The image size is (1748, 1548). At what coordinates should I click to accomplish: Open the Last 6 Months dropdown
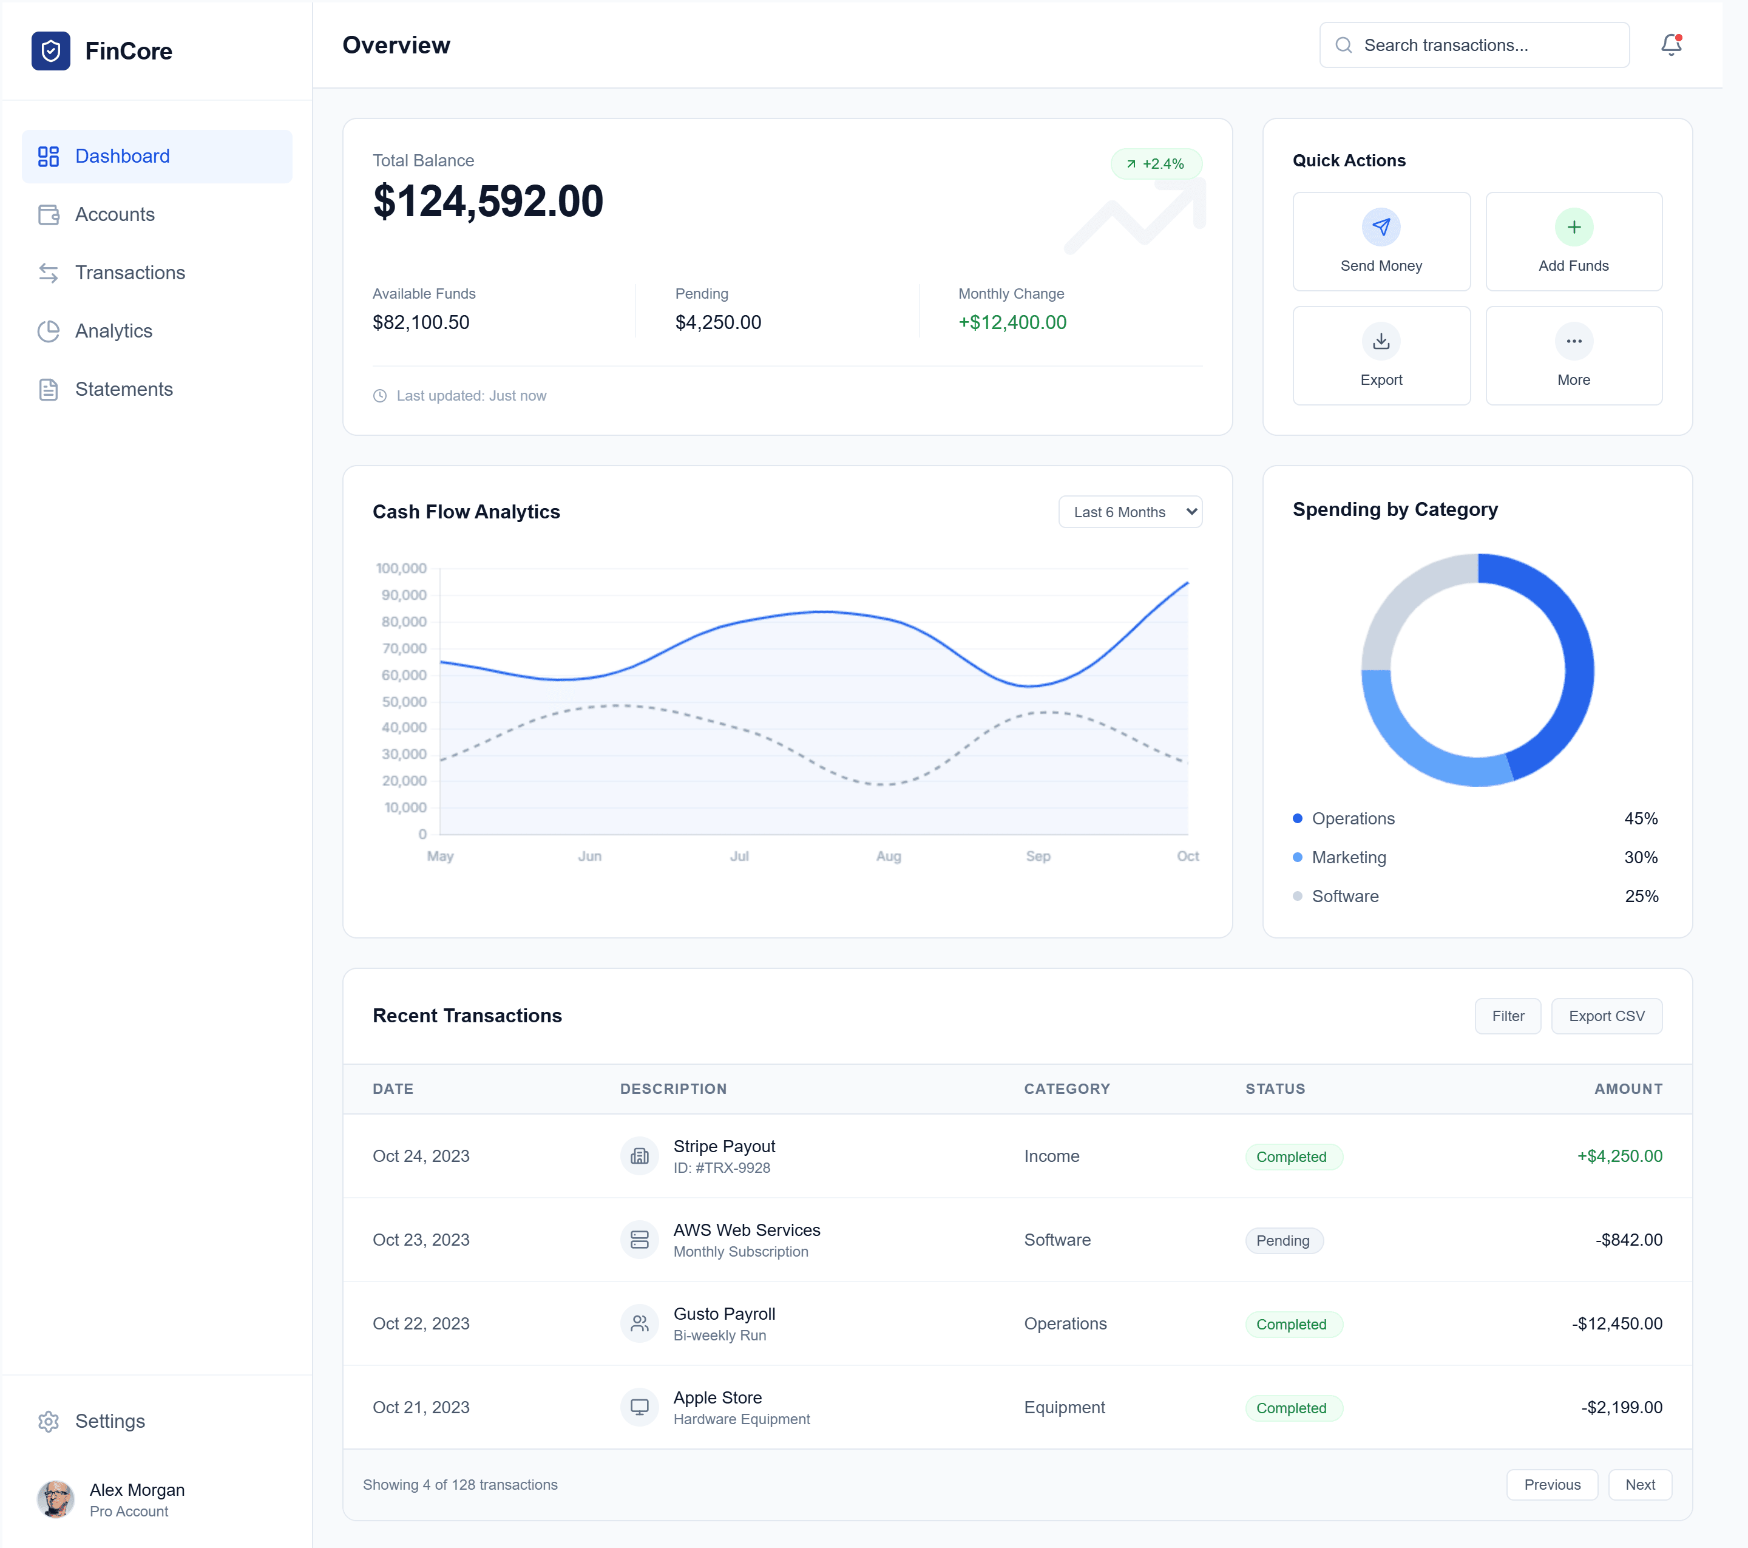pos(1130,511)
